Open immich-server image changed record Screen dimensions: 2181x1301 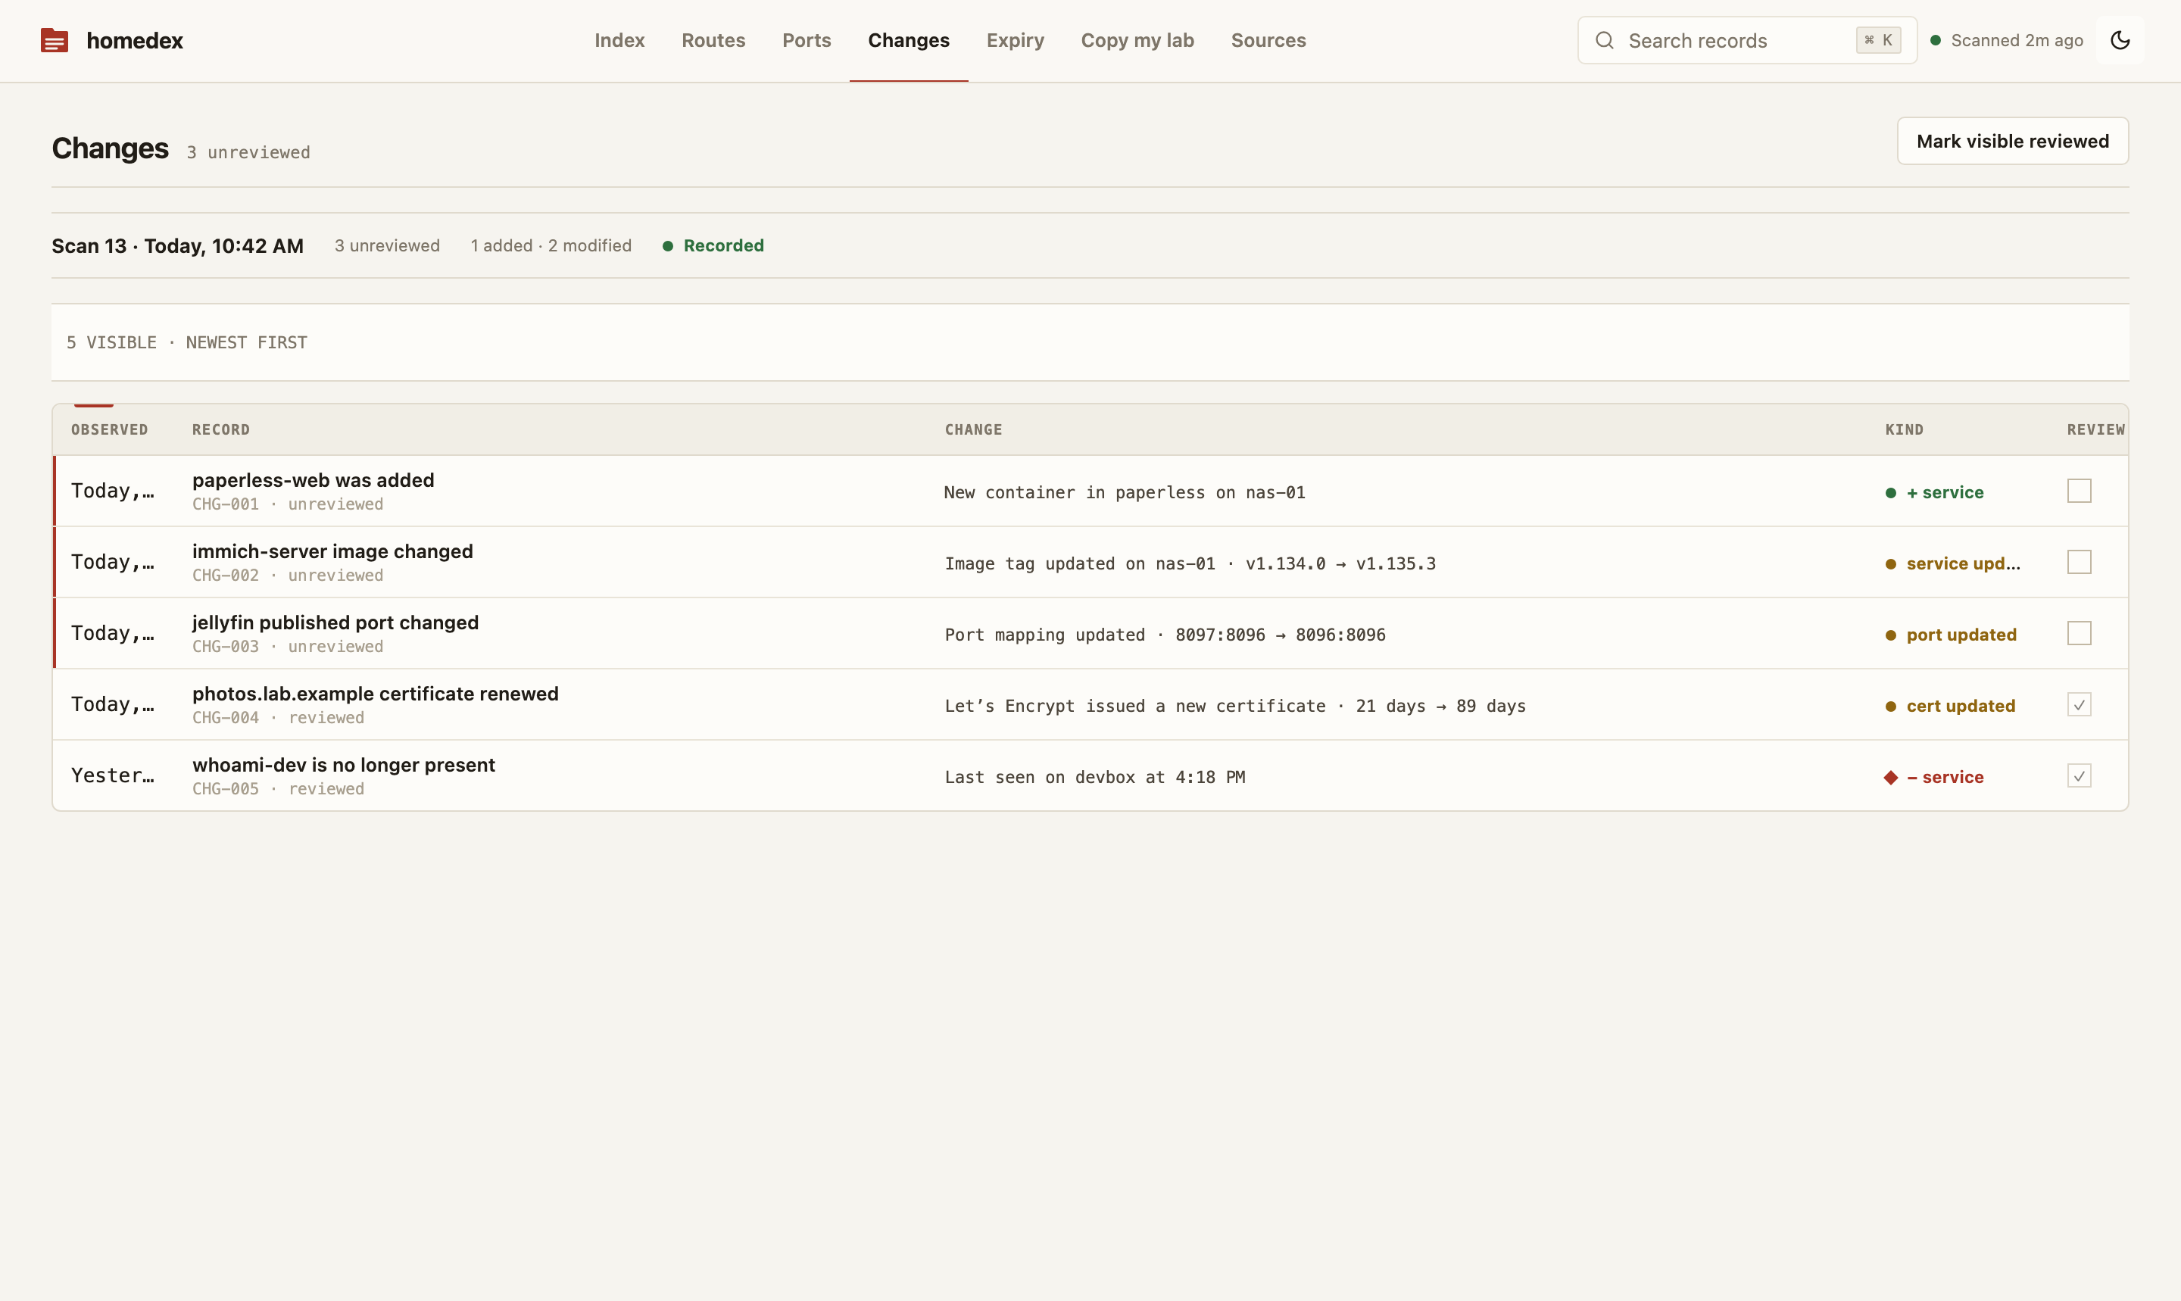(332, 551)
